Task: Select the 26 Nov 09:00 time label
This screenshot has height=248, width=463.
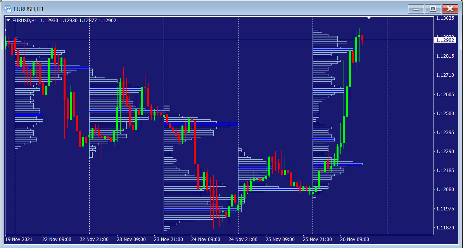Action: pyautogui.click(x=354, y=239)
